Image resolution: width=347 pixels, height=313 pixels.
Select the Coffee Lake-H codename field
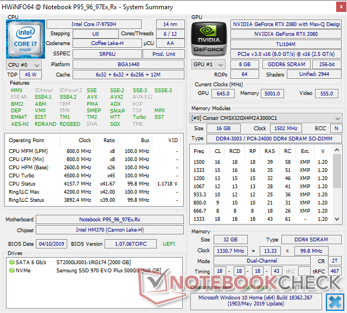(107, 43)
